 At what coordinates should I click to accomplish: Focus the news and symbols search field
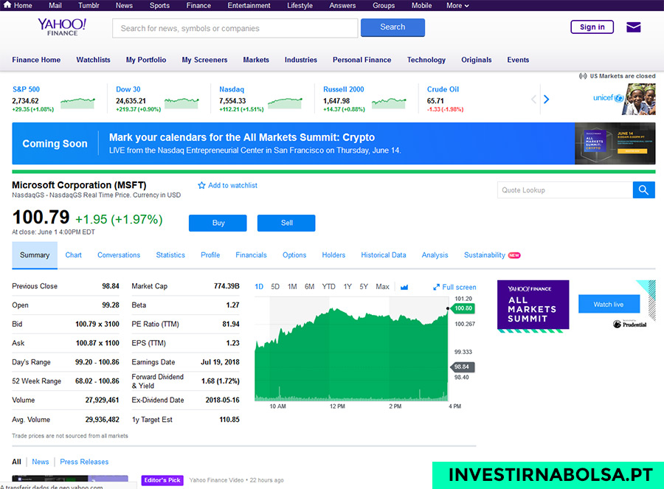[235, 28]
